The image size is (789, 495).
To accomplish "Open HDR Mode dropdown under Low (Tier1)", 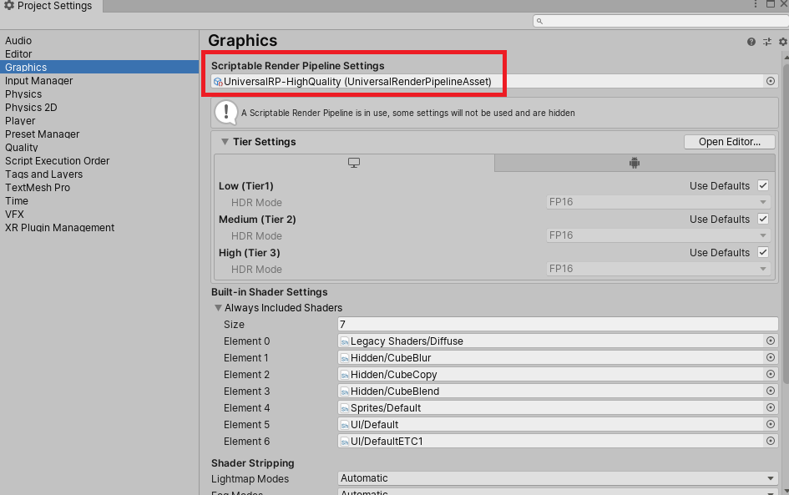I will click(x=658, y=202).
